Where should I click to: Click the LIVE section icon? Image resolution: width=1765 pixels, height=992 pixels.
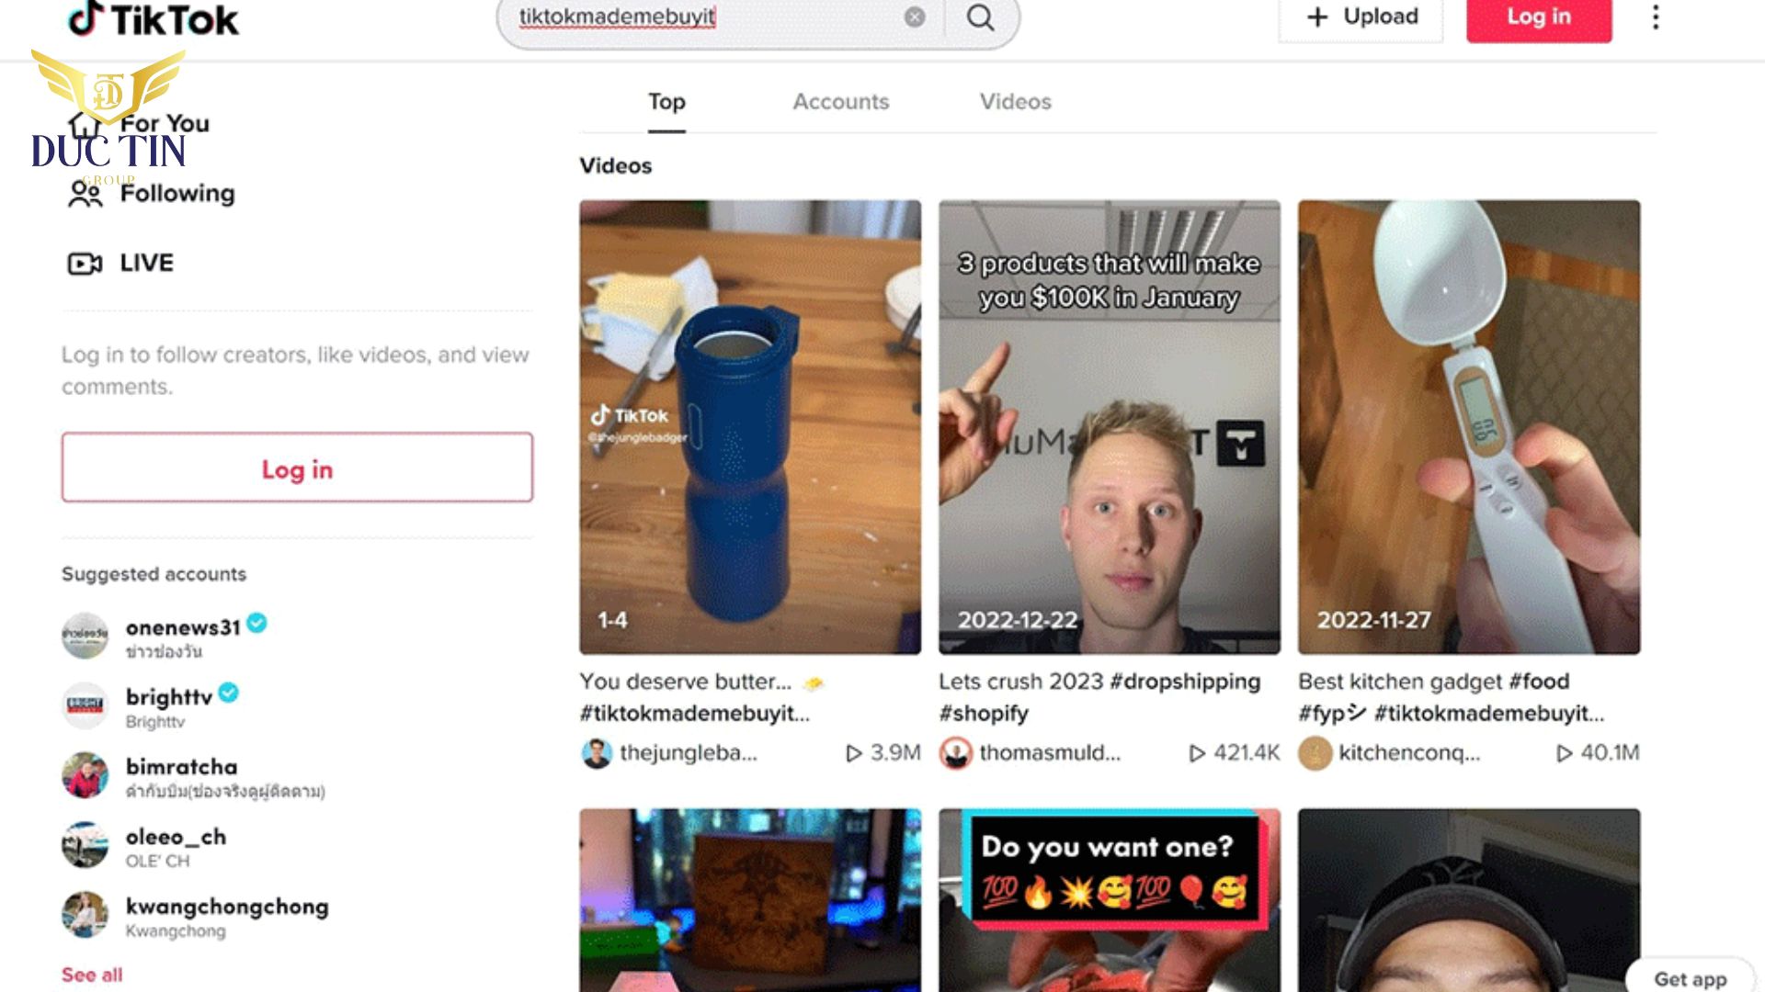point(86,263)
